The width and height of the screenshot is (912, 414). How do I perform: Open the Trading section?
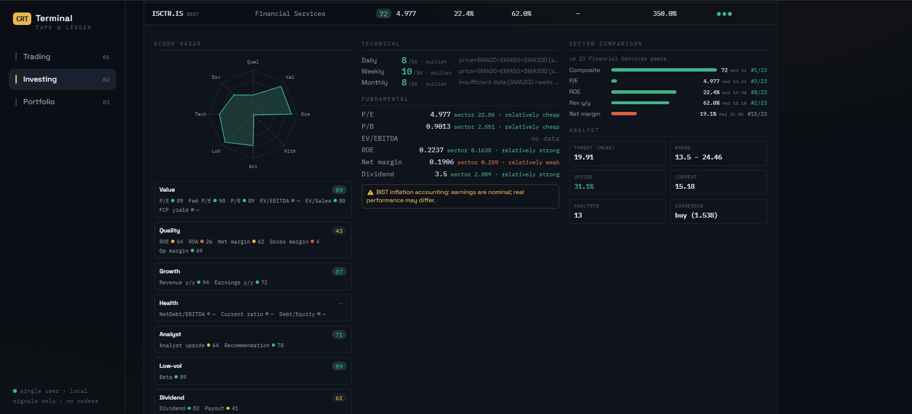(62, 57)
